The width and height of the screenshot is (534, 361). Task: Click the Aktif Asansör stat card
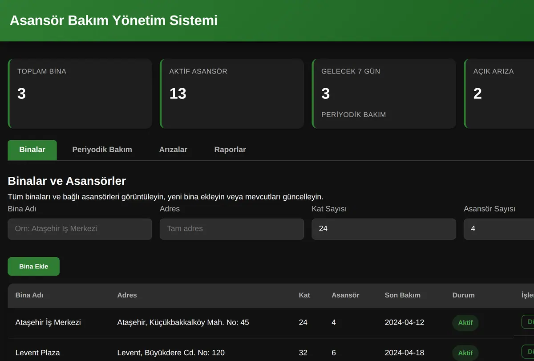[232, 94]
